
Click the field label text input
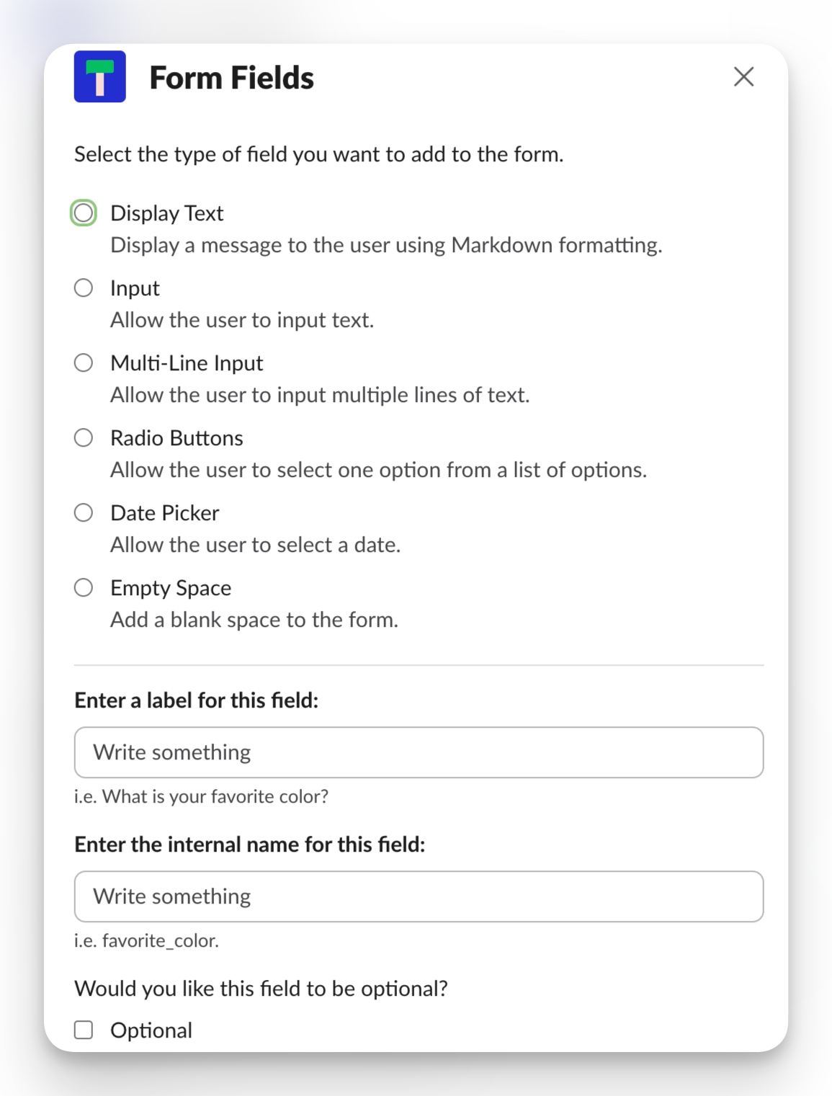click(419, 752)
